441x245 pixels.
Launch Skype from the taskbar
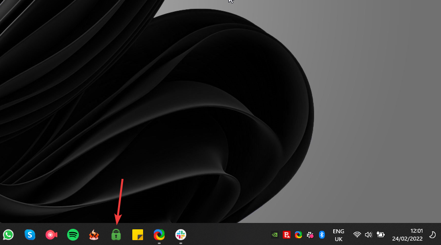[x=30, y=234]
